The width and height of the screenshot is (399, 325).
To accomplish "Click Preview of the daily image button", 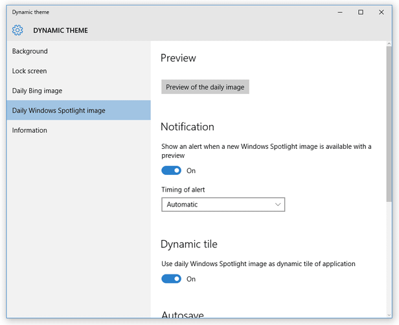I will [x=205, y=87].
